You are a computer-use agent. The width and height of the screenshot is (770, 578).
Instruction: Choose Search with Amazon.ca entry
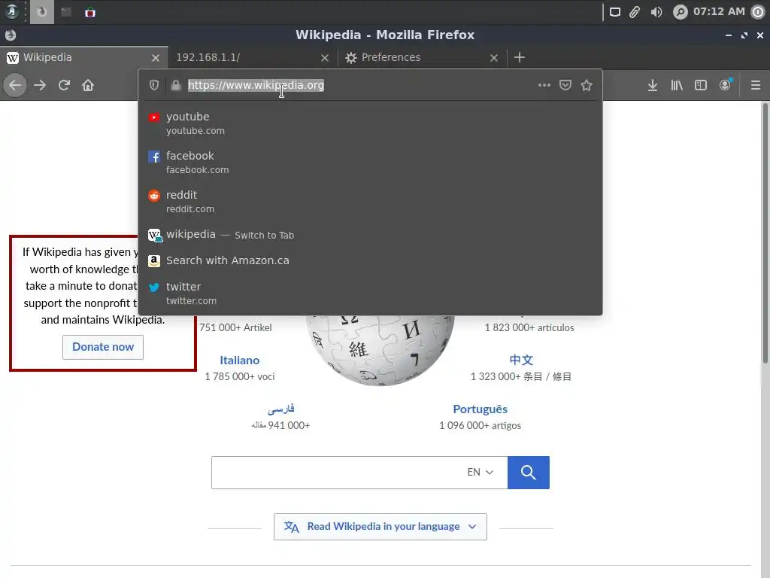tap(370, 260)
